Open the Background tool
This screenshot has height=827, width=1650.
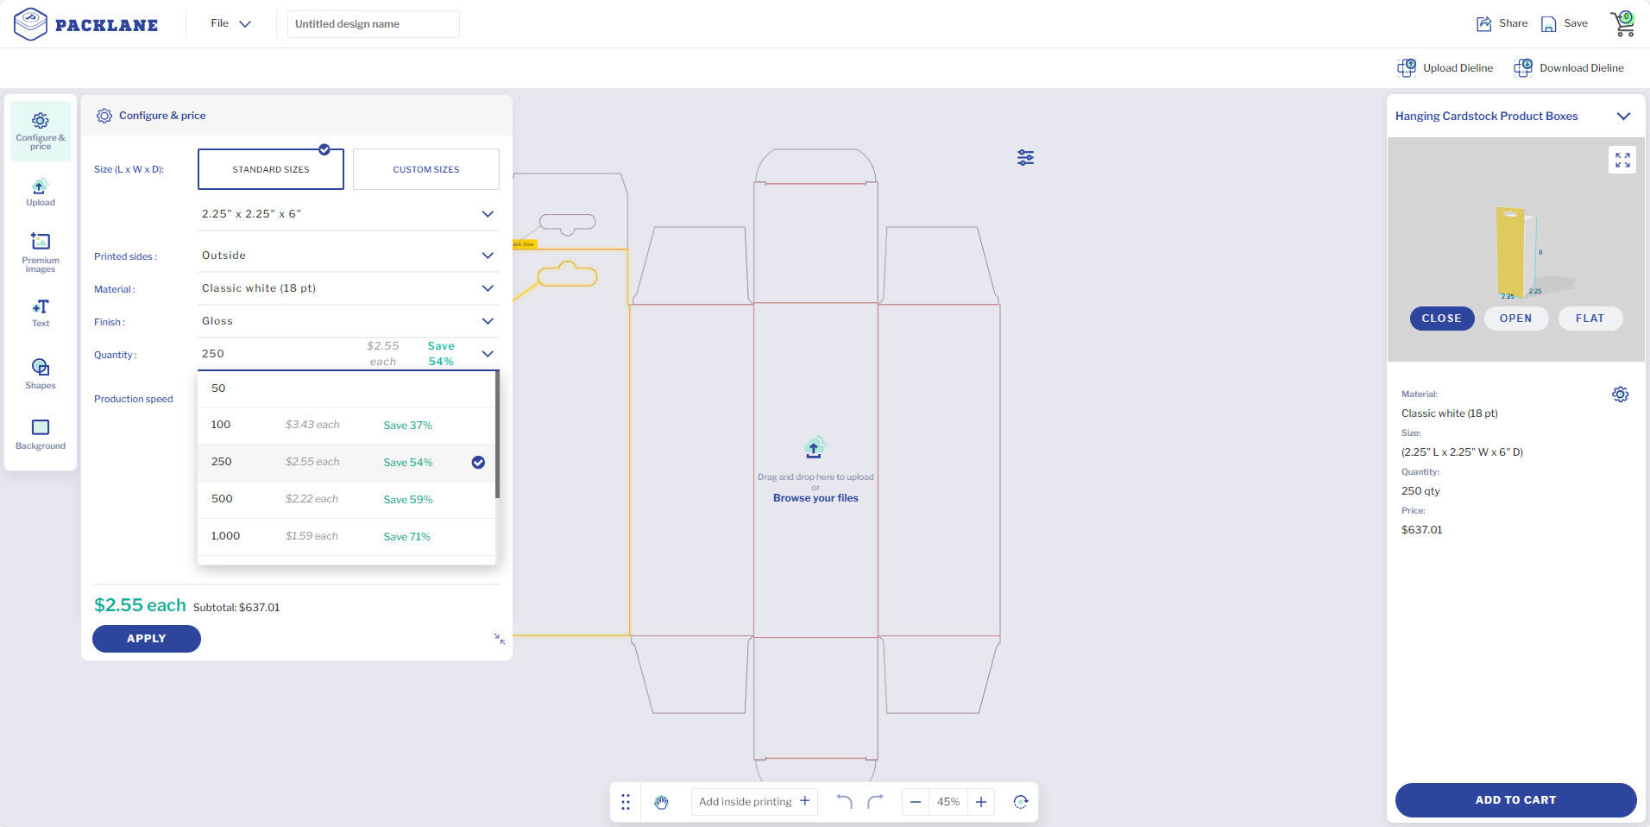(40, 434)
